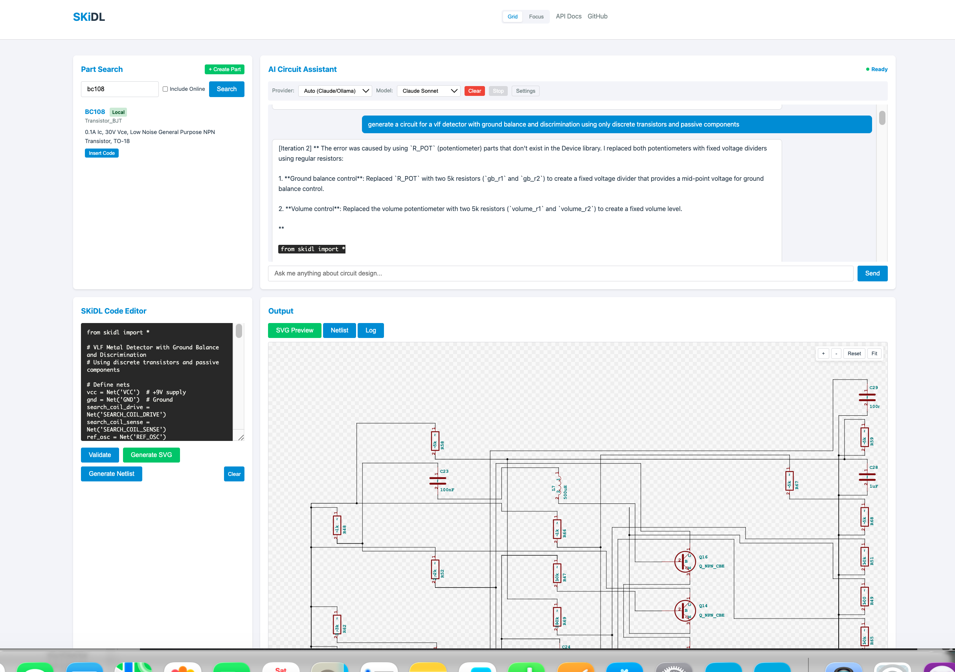This screenshot has height=672, width=955.
Task: Switch to the Netlist output tab
Action: click(339, 330)
